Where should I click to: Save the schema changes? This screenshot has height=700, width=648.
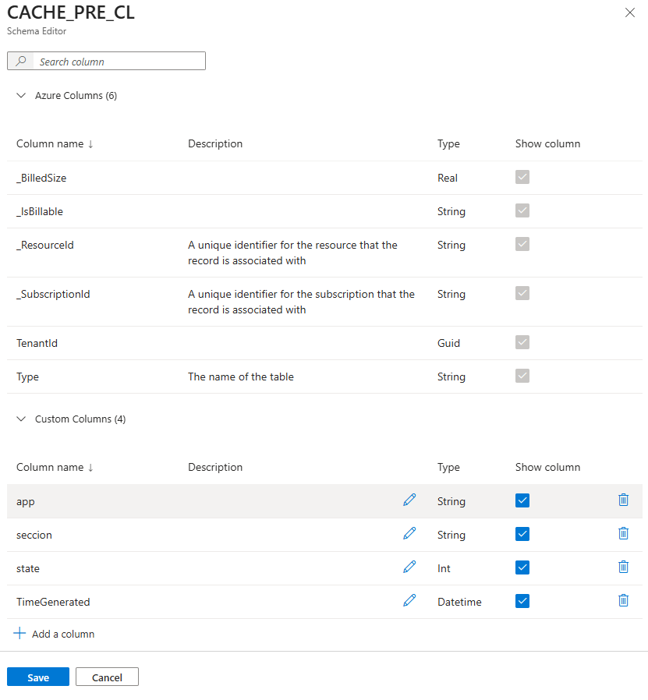[38, 677]
